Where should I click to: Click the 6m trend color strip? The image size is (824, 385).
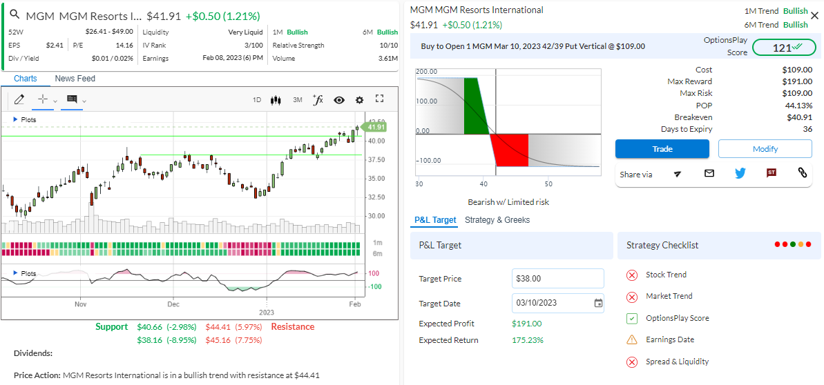pyautogui.click(x=181, y=253)
